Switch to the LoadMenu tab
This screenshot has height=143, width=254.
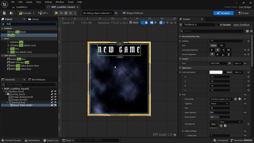pos(20,7)
